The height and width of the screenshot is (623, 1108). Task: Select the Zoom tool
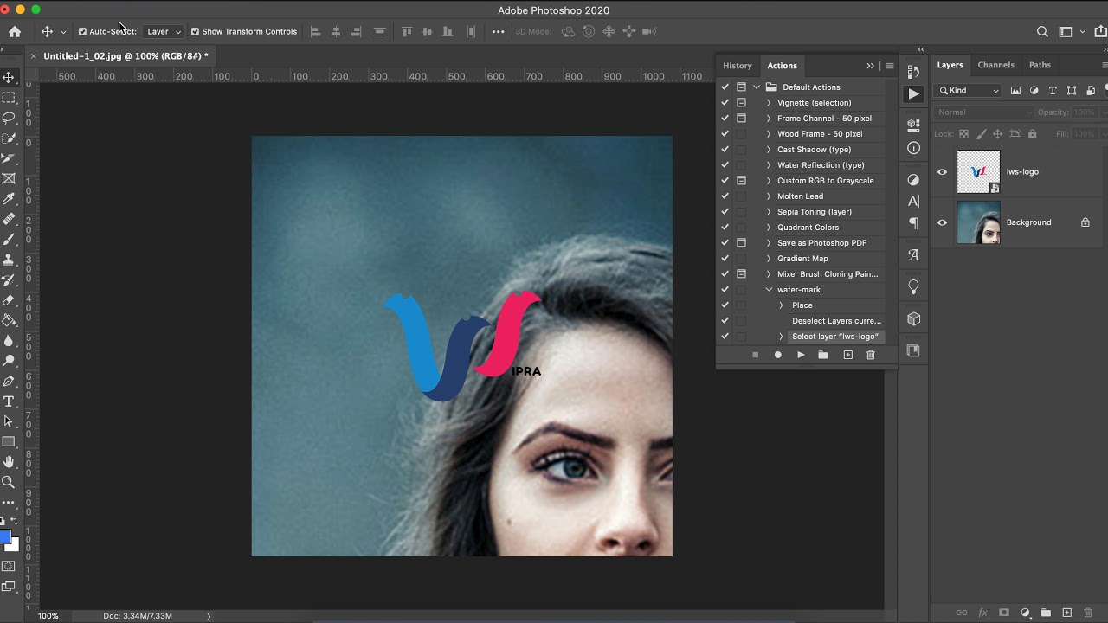[9, 482]
